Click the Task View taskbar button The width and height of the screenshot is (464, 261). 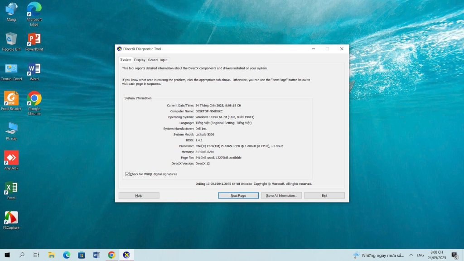coord(36,255)
